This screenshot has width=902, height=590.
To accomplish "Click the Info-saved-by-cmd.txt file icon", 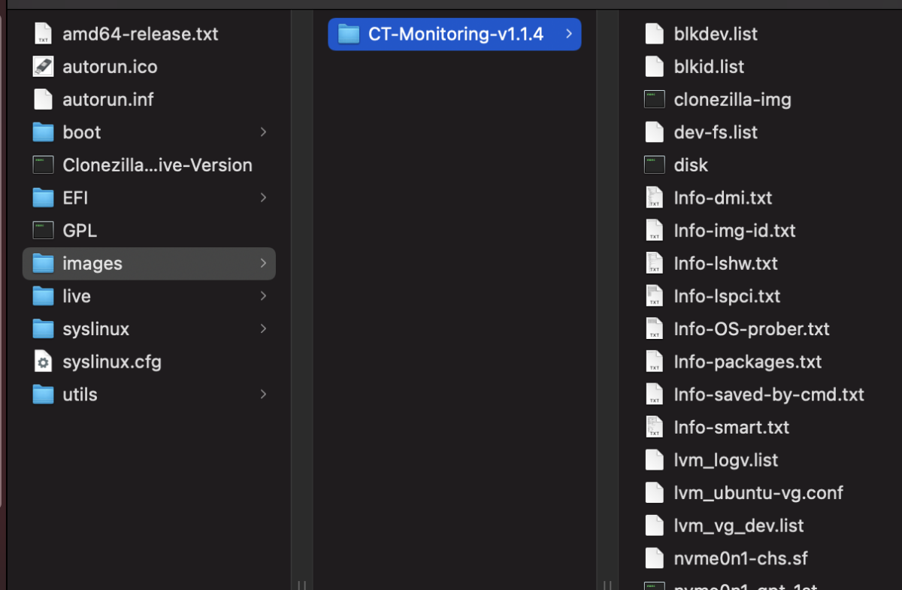I will [655, 395].
